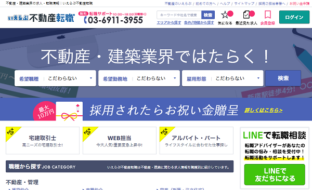Click the 最大10万円 pink badge
The image size is (312, 190).
(x=45, y=111)
